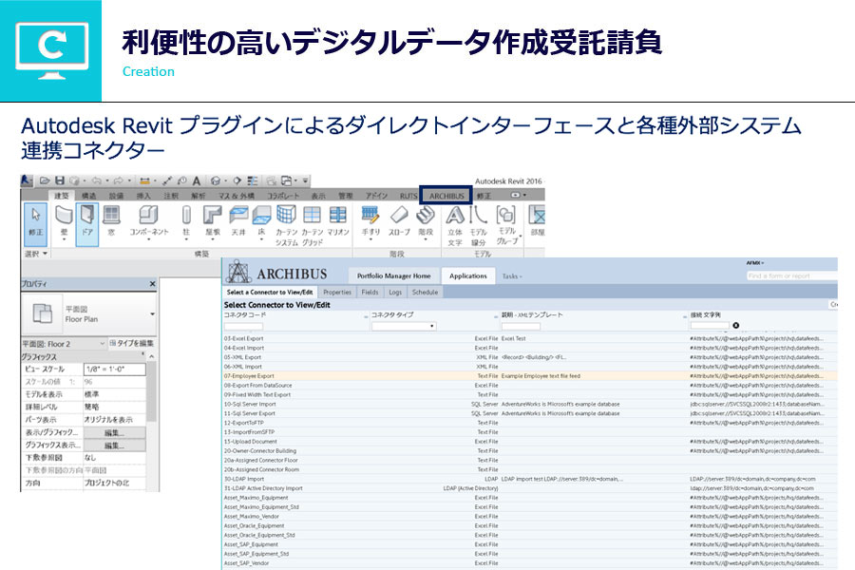Viewport: 855px width, 570px height.
Task: Click the コネクタ コード filter input
Action: click(243, 326)
